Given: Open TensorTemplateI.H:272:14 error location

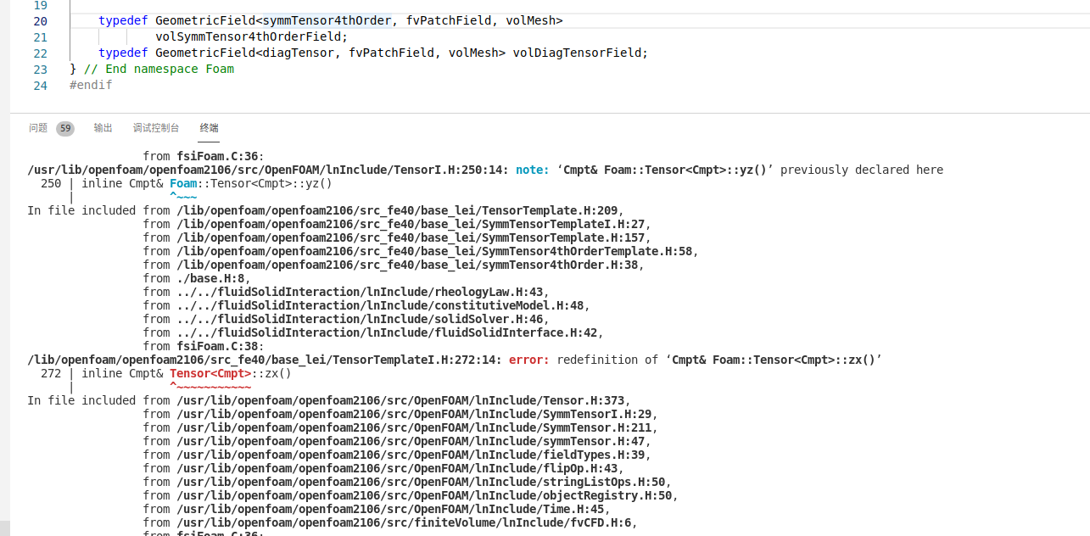Looking at the screenshot, I should 264,360.
